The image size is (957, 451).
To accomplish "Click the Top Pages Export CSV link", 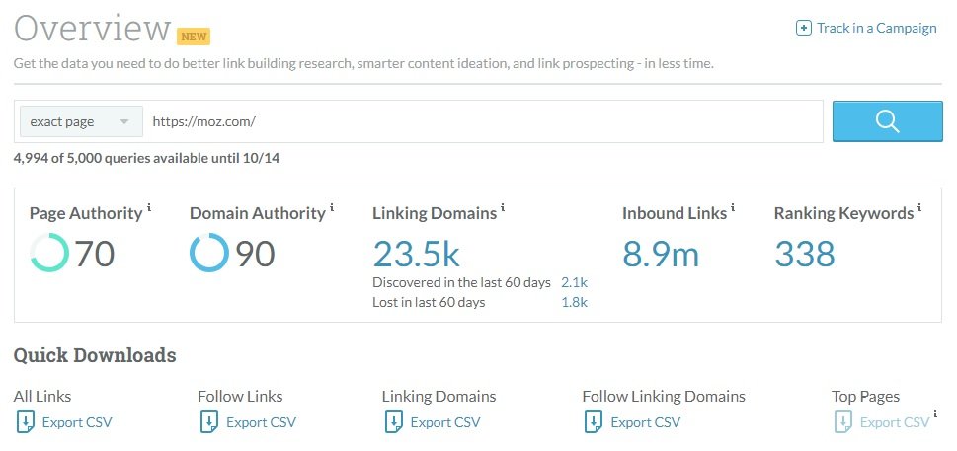I will coord(894,422).
